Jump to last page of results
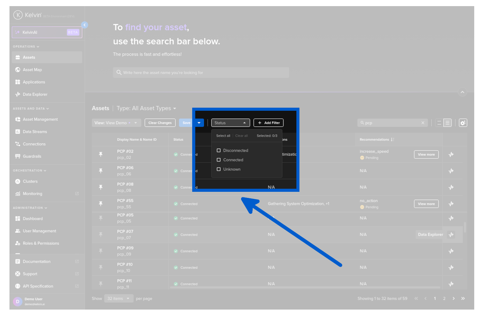The height and width of the screenshot is (316, 484). click(x=463, y=299)
